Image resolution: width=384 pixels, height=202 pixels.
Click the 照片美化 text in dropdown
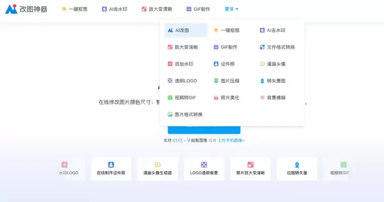pos(230,97)
